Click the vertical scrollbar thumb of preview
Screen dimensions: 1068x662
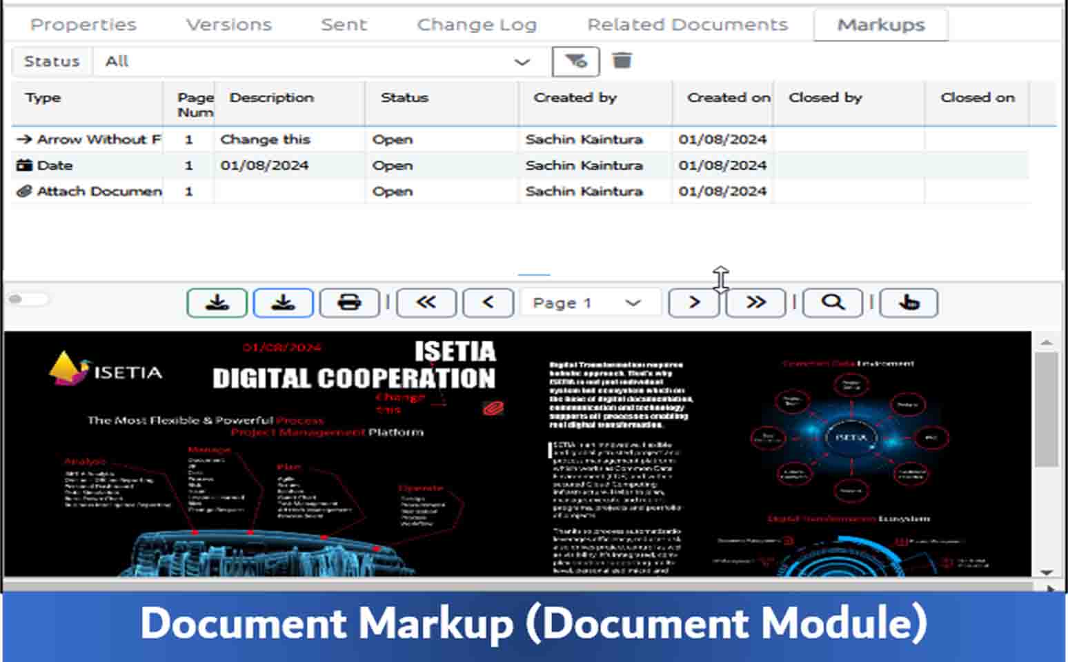click(x=1047, y=410)
